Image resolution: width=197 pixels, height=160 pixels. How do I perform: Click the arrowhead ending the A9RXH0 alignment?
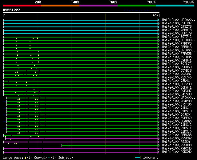(x=159, y=152)
